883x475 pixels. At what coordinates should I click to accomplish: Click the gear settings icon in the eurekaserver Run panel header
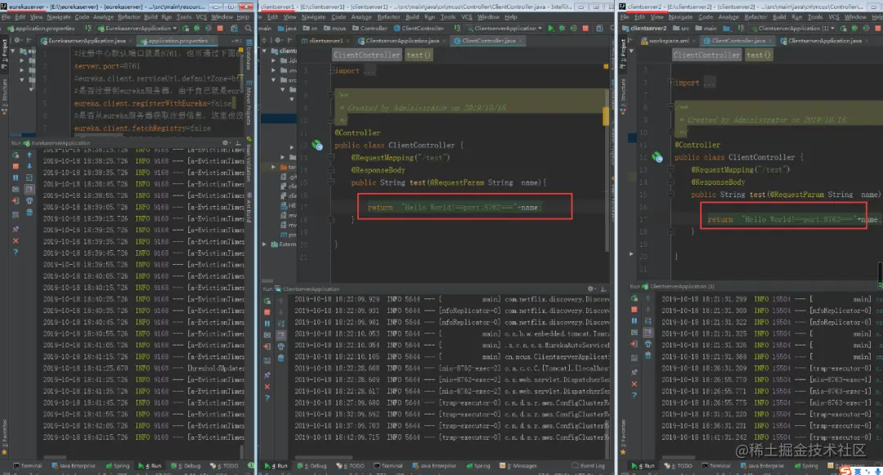tap(226, 143)
